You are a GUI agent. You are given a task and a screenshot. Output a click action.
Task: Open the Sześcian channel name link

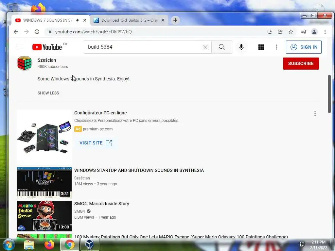[47, 60]
